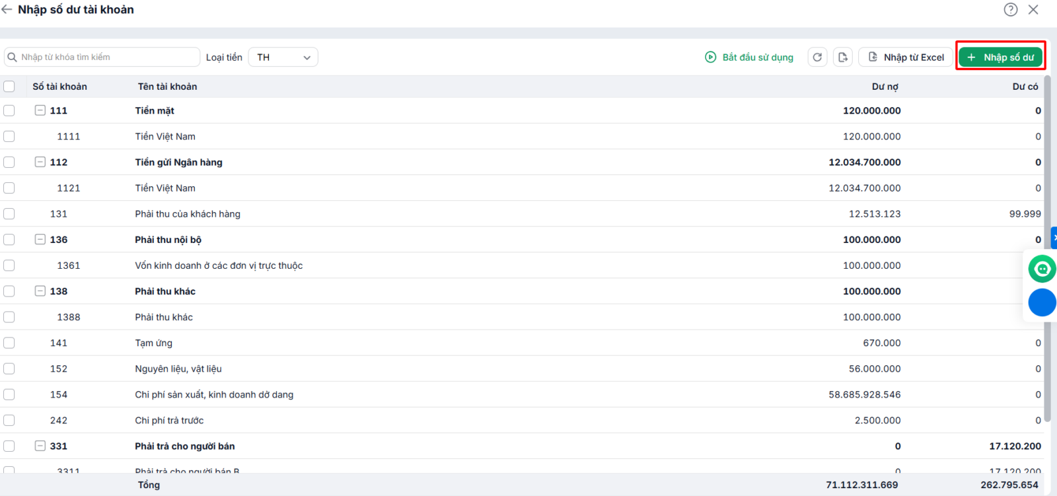The height and width of the screenshot is (496, 1057).
Task: Click total credit 262.795.654
Action: pos(1009,485)
